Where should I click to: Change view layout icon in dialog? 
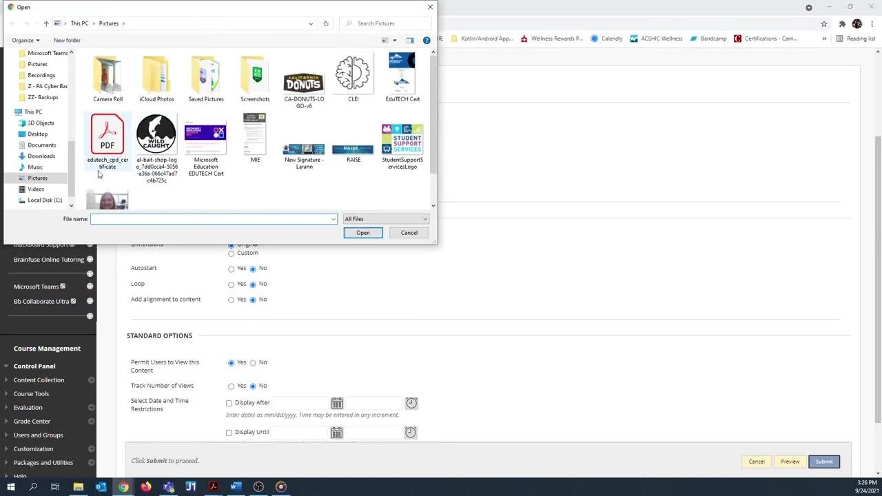coord(385,41)
